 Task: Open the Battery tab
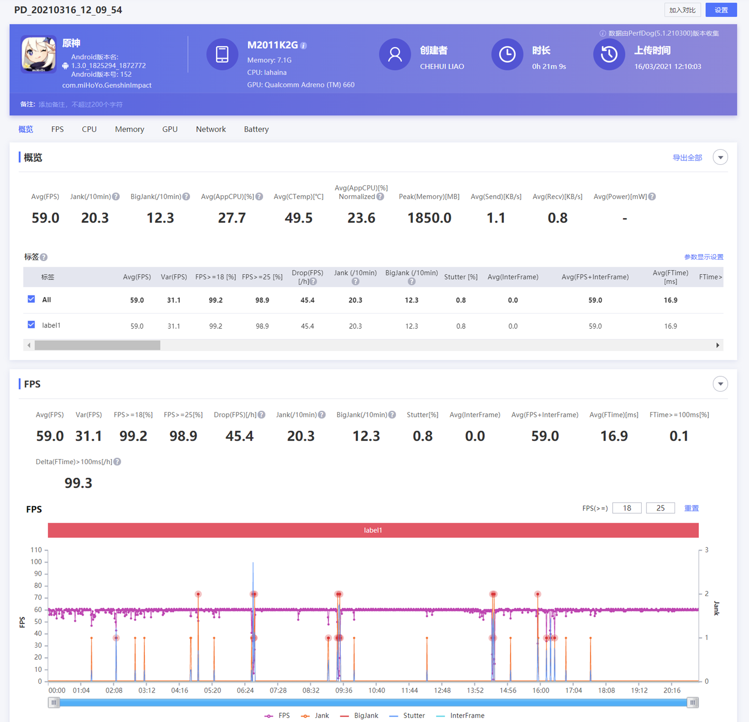coord(256,129)
